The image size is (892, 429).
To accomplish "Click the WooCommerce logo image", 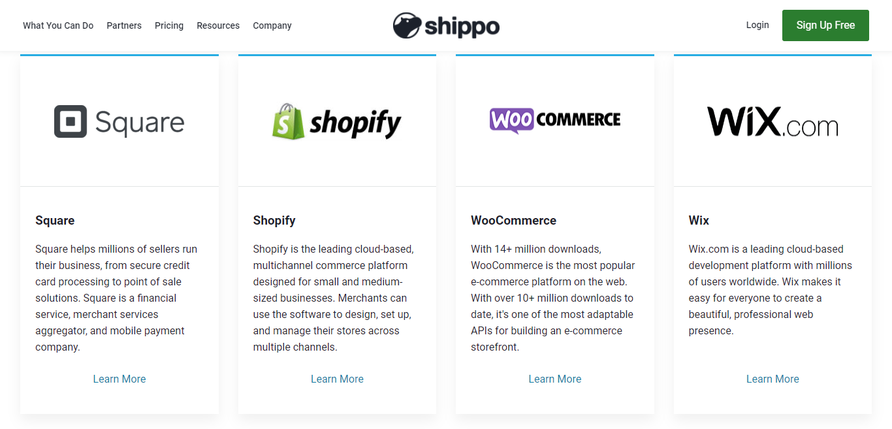I will (555, 120).
